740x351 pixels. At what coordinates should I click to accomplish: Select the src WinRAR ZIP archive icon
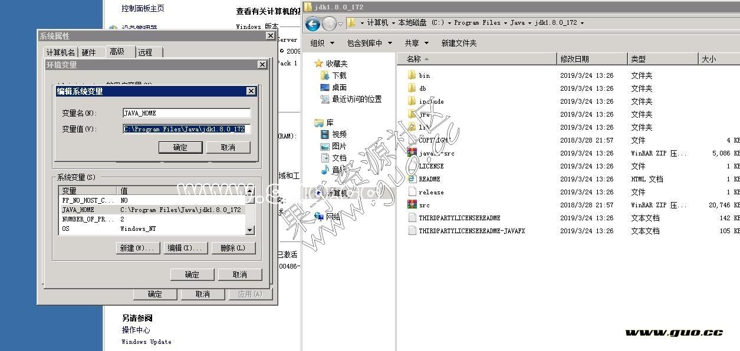412,205
